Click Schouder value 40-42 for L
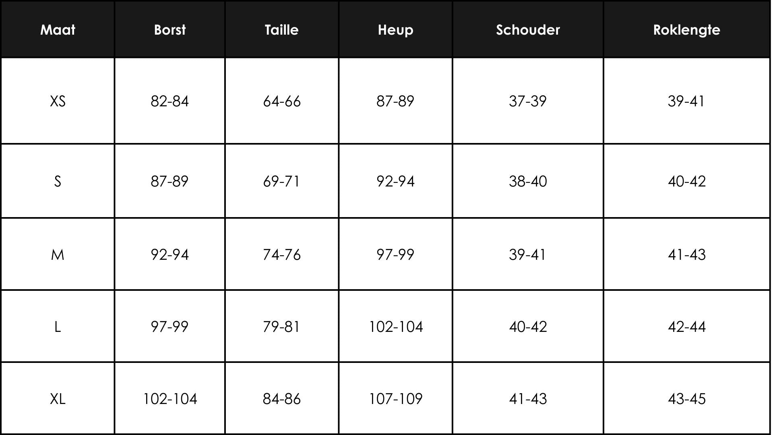Screen dimensions: 773x435 click(528, 327)
